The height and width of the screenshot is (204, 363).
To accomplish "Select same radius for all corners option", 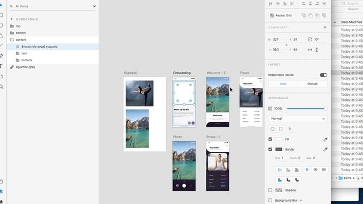I will click(272, 129).
